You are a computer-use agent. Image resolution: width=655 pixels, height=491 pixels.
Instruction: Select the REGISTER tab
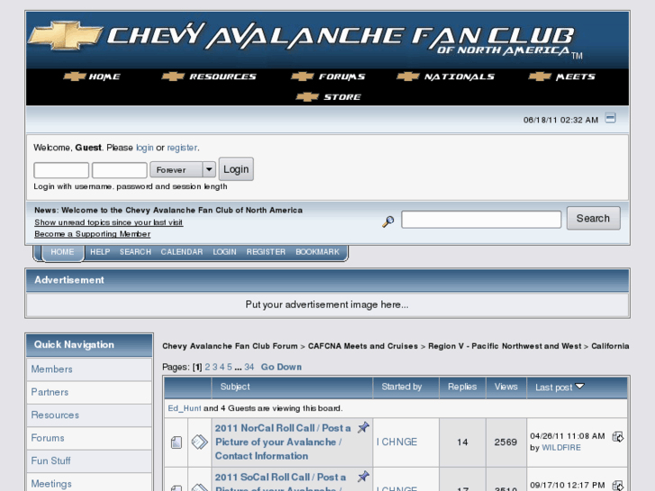tap(266, 252)
